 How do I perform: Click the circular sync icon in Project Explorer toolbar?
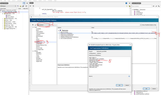point(26,6)
